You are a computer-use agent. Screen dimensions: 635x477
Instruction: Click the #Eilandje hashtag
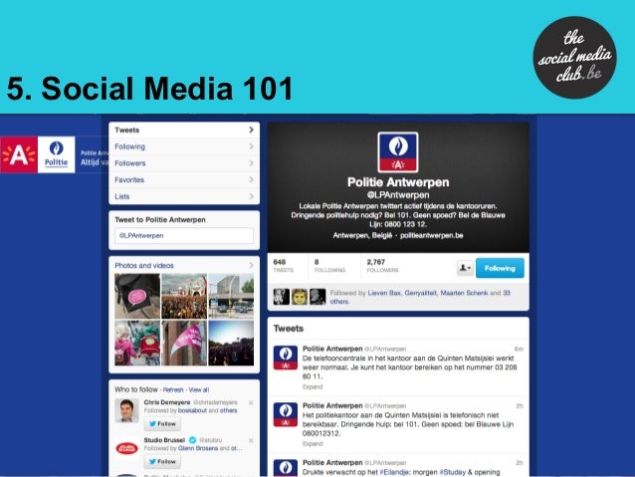point(395,472)
